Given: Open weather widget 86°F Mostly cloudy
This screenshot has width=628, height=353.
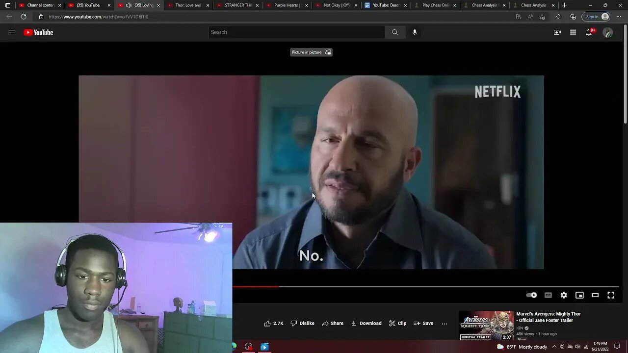Looking at the screenshot, I should coord(522,347).
